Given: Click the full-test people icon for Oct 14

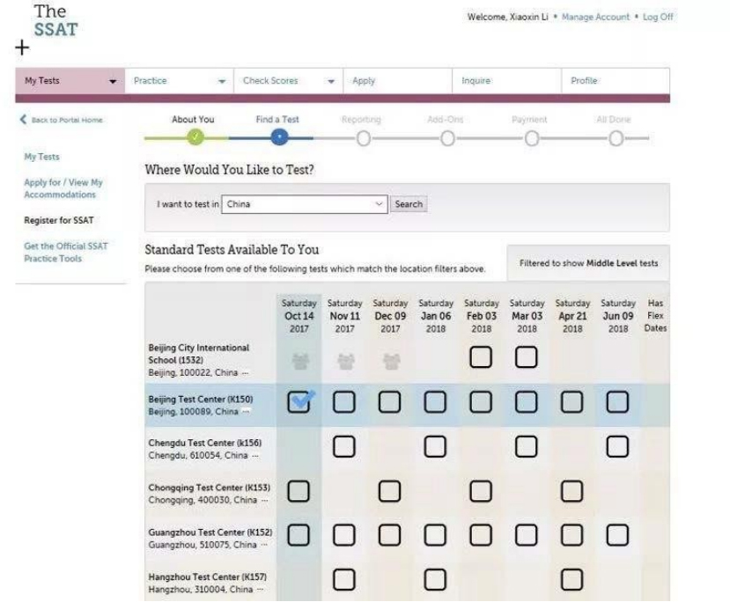Looking at the screenshot, I should [299, 361].
